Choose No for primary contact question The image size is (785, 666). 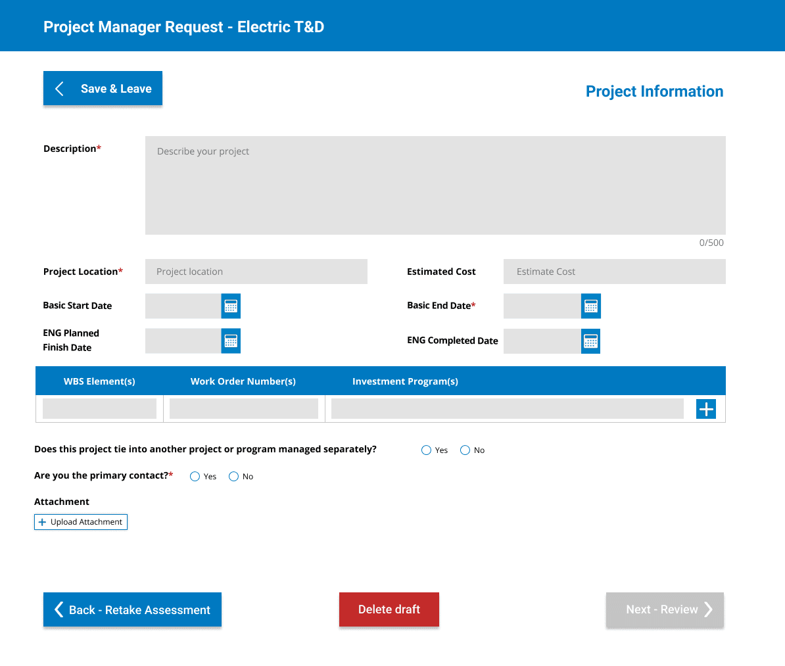pyautogui.click(x=234, y=477)
